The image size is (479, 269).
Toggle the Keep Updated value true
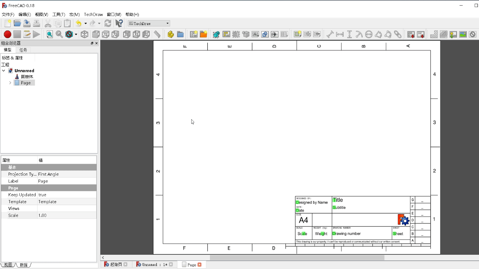[x=67, y=195]
